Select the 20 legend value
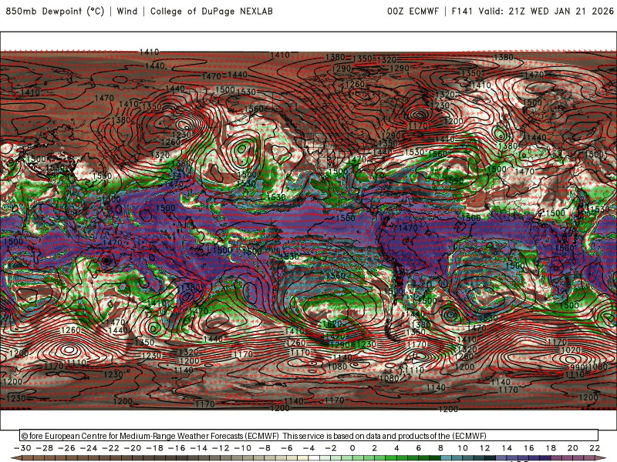 pyautogui.click(x=573, y=448)
